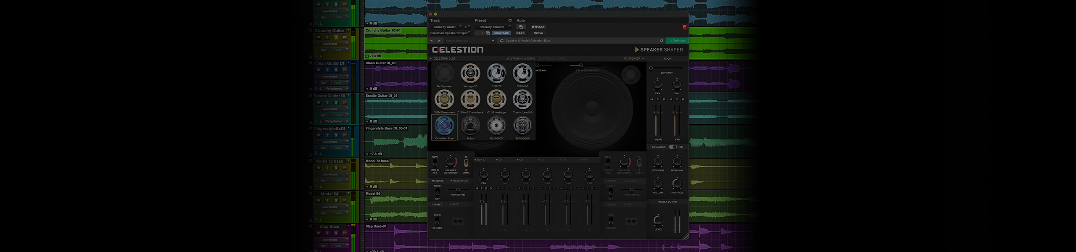Mute the Crunchy Guitar track
The image size is (1076, 252).
pyautogui.click(x=345, y=37)
